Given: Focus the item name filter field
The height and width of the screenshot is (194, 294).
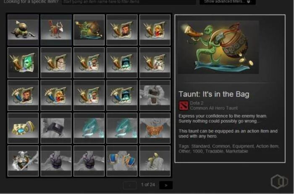Looking at the screenshot, I should tap(129, 2).
